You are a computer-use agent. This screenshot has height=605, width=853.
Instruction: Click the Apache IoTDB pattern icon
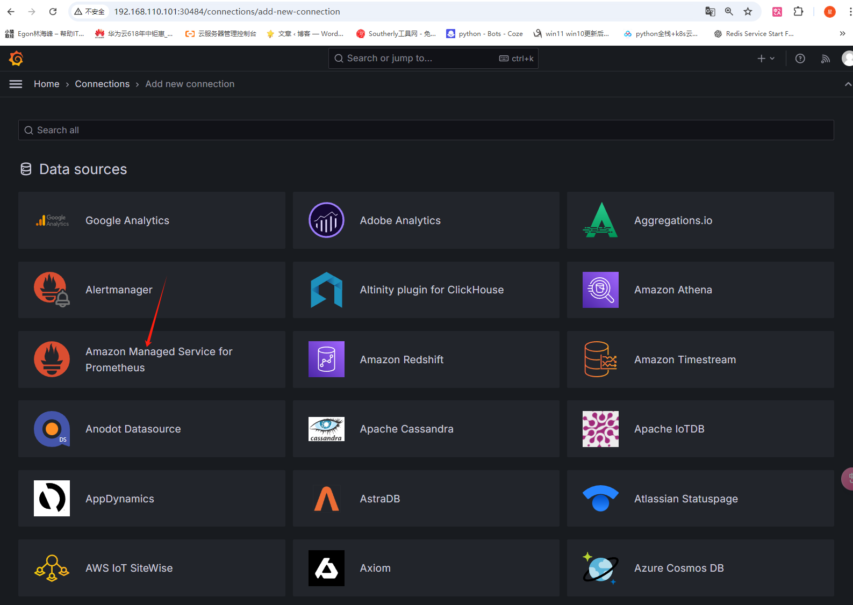600,429
